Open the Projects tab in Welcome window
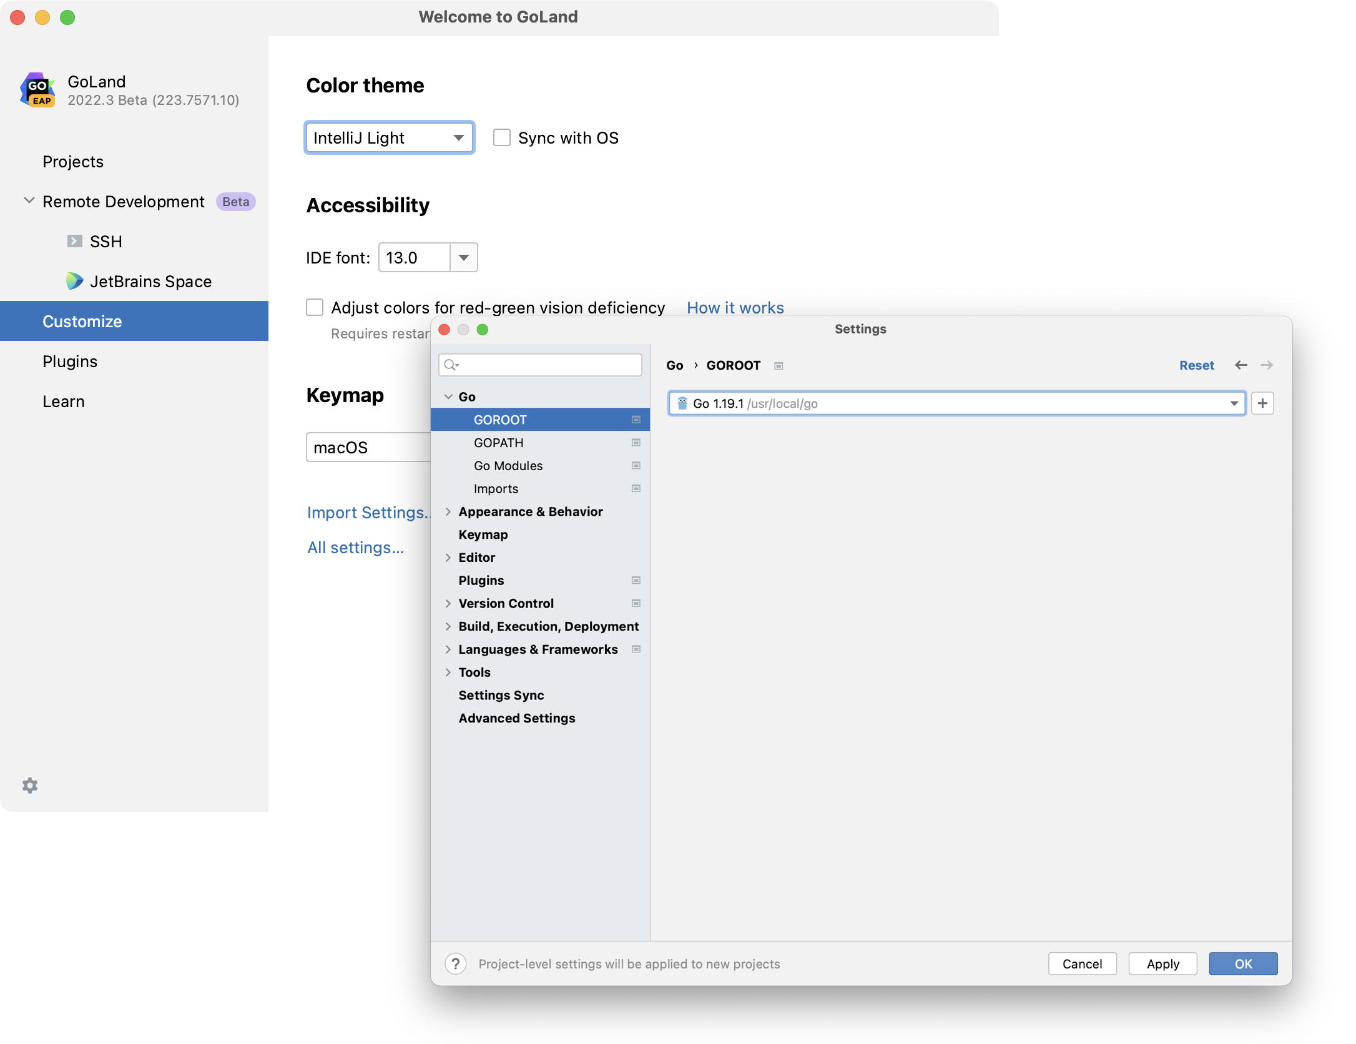 coord(134,162)
